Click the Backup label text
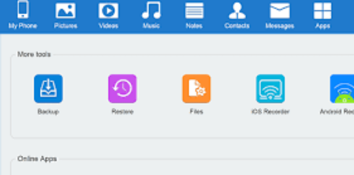Image resolution: width=354 pixels, height=175 pixels. coord(48,111)
